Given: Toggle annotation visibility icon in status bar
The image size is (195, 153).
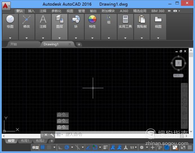Looking at the screenshot, I should (113, 148).
